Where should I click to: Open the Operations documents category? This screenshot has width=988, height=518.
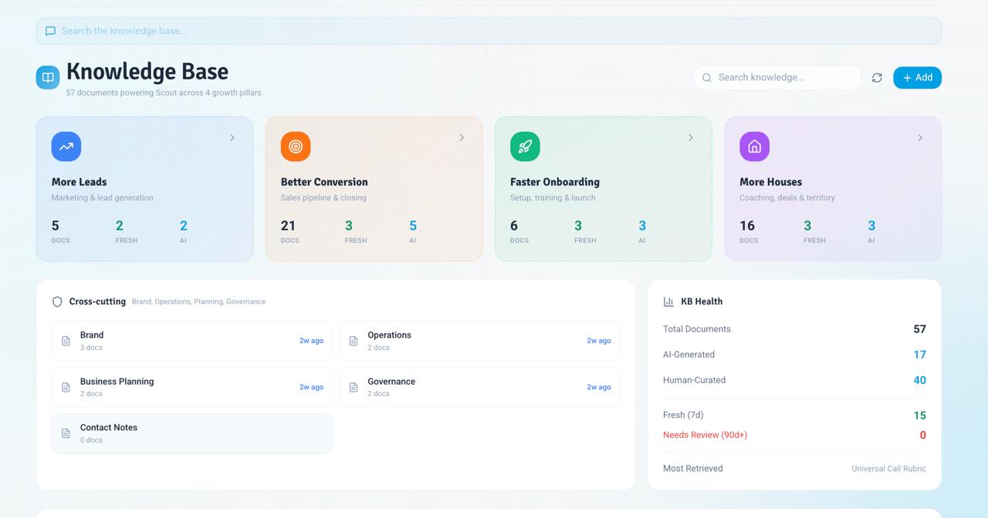click(479, 341)
